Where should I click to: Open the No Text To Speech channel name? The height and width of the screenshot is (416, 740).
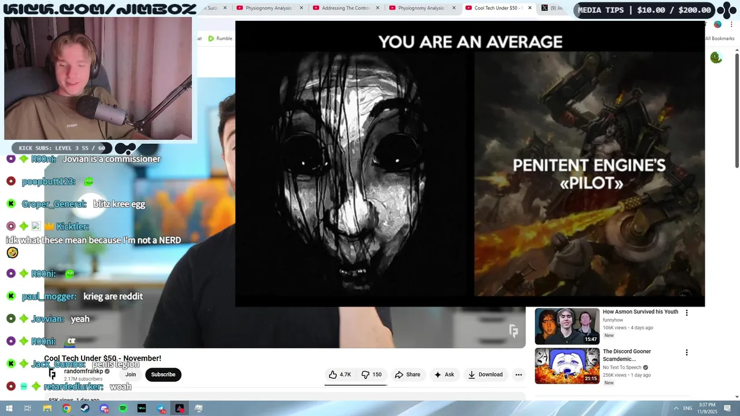(622, 367)
